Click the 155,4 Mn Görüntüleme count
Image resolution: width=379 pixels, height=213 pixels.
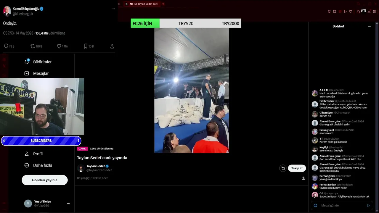(50, 33)
